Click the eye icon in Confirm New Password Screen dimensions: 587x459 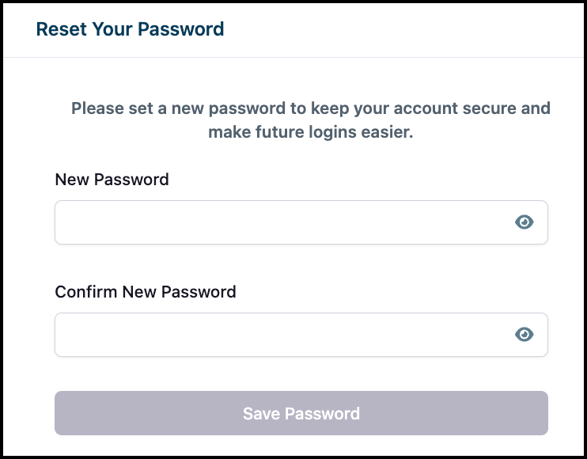[525, 335]
